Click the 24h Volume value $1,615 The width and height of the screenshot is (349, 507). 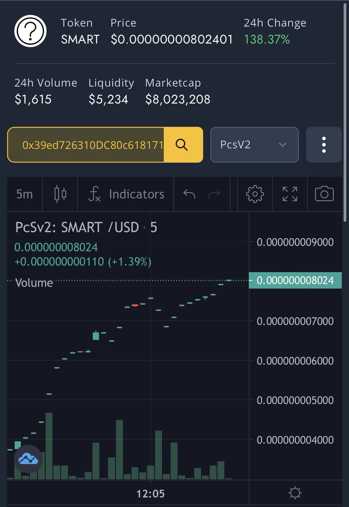(33, 99)
